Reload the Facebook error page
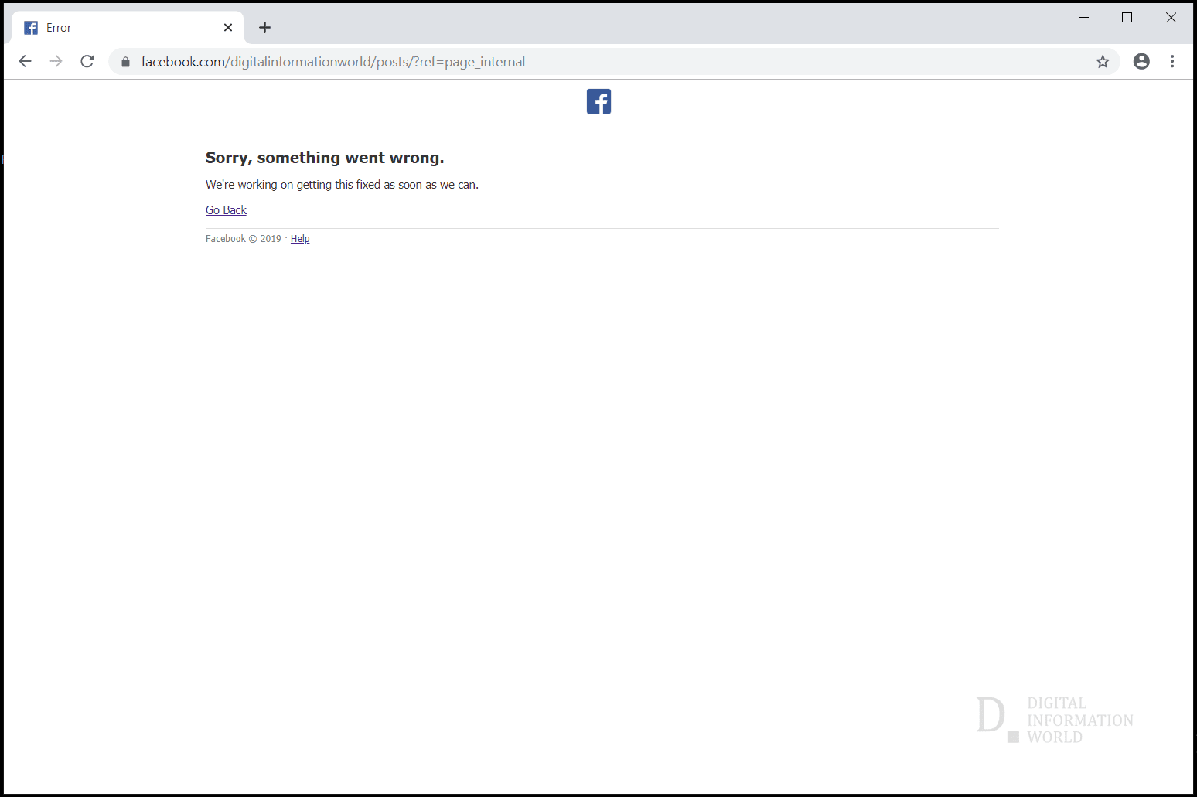Viewport: 1197px width, 797px height. point(87,61)
